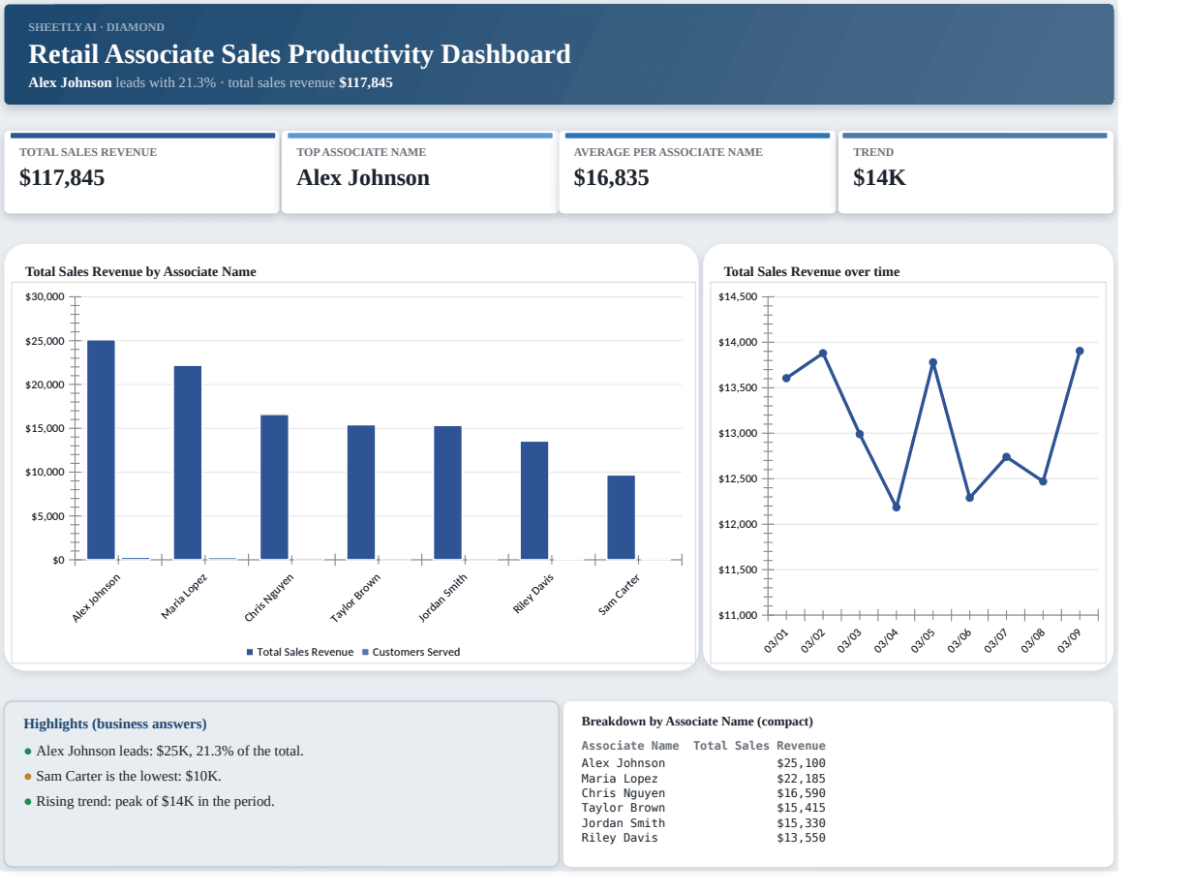Viewport: 1188px width, 893px height.
Task: Click the 'Alex Johnson' x-axis label
Action: point(97,598)
